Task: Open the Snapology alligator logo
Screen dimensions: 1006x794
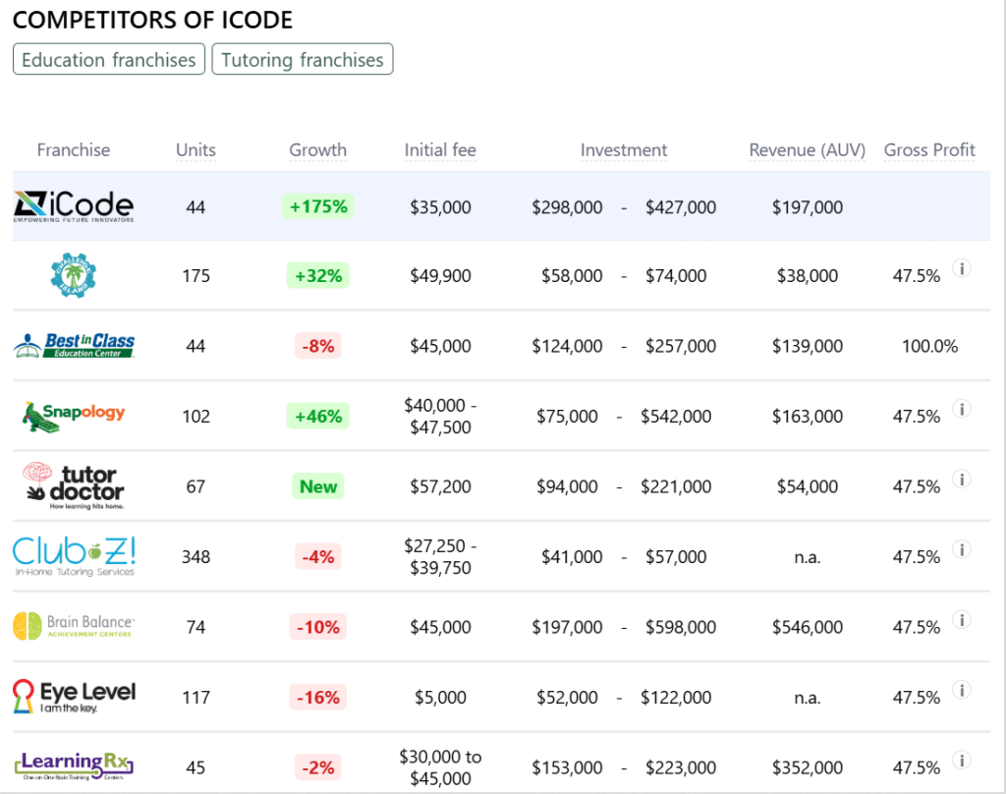Action: coord(74,416)
